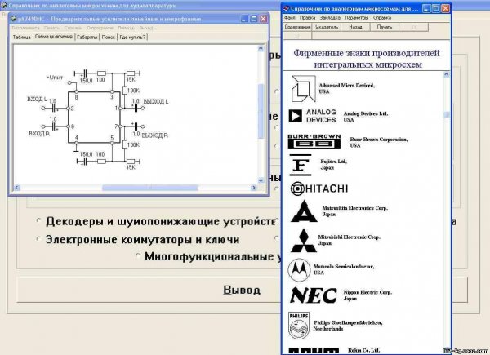Viewport: 490px width, 355px height.
Task: Click the Fujitsu F logo
Action: 301,165
